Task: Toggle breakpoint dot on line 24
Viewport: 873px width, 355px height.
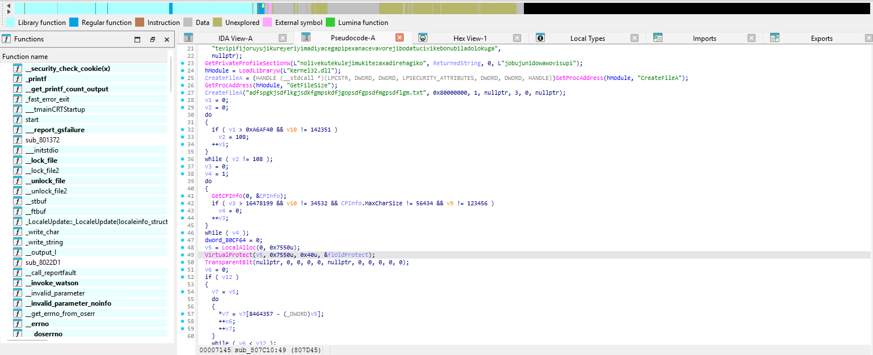Action: [x=182, y=71]
